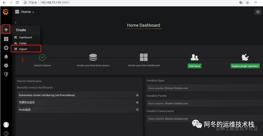Click the Installed Panels heading
This screenshot has width=263, height=136.
(156, 96)
